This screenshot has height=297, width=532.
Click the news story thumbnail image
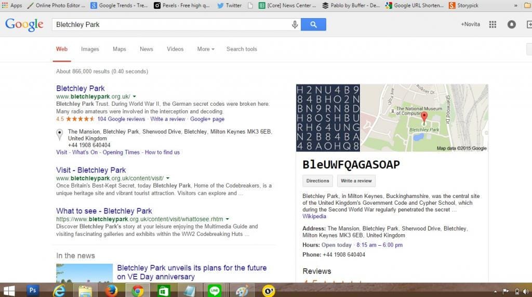(x=85, y=273)
